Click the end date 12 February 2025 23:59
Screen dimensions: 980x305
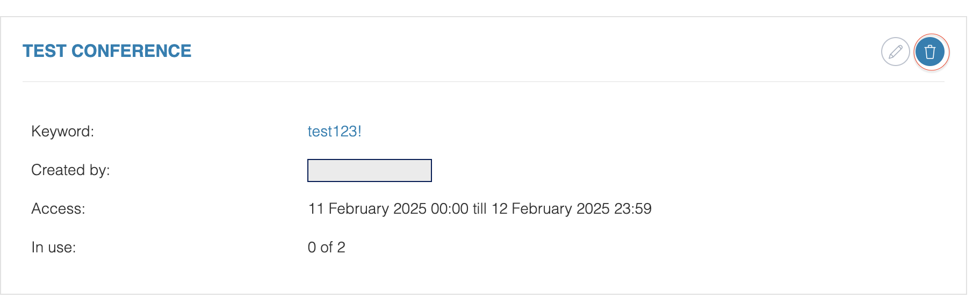tap(572, 209)
